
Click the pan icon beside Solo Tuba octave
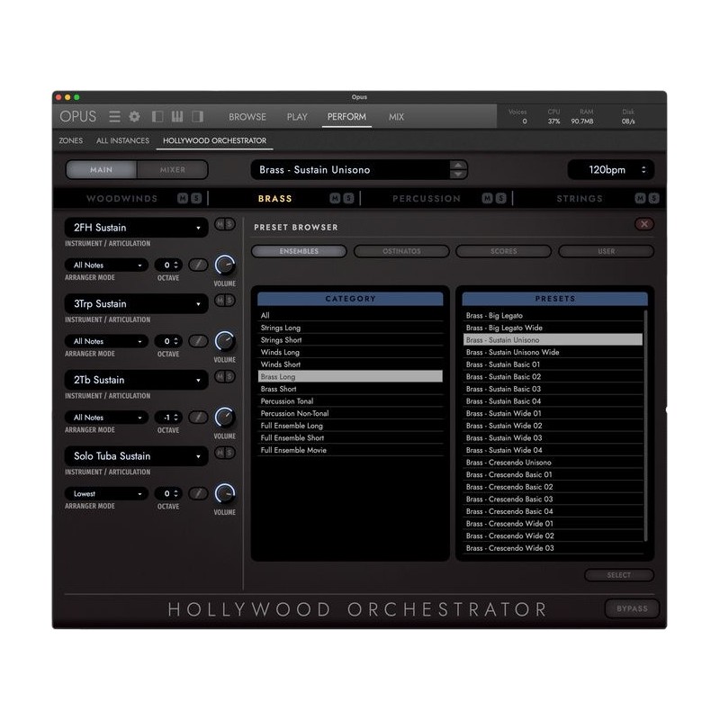pyautogui.click(x=198, y=492)
